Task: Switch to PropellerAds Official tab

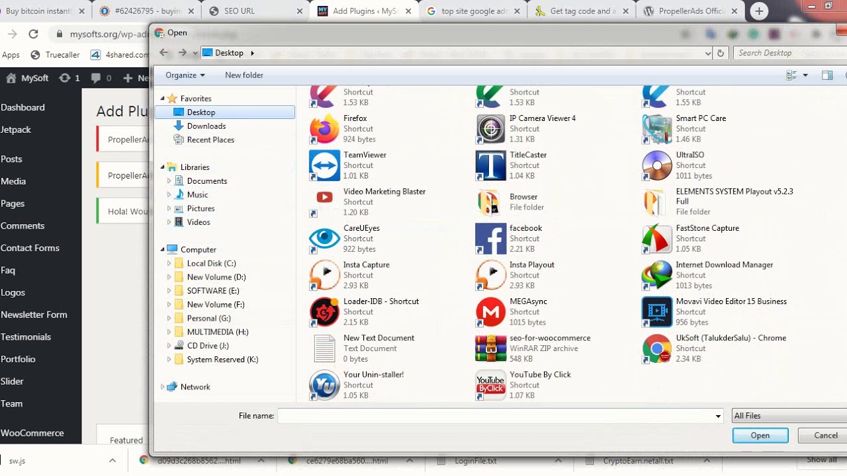Action: pos(690,11)
